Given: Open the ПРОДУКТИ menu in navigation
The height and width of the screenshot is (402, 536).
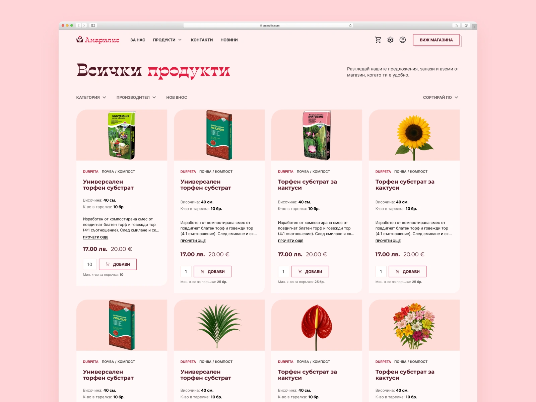Looking at the screenshot, I should coord(167,40).
